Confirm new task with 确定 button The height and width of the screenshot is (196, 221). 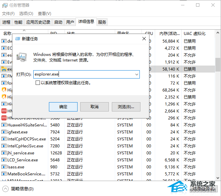63,107
